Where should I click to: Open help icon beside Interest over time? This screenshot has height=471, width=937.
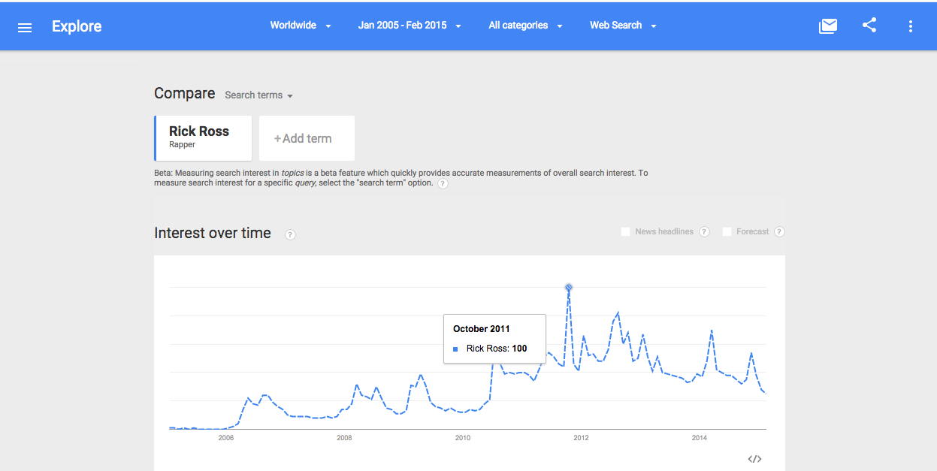[x=290, y=234]
